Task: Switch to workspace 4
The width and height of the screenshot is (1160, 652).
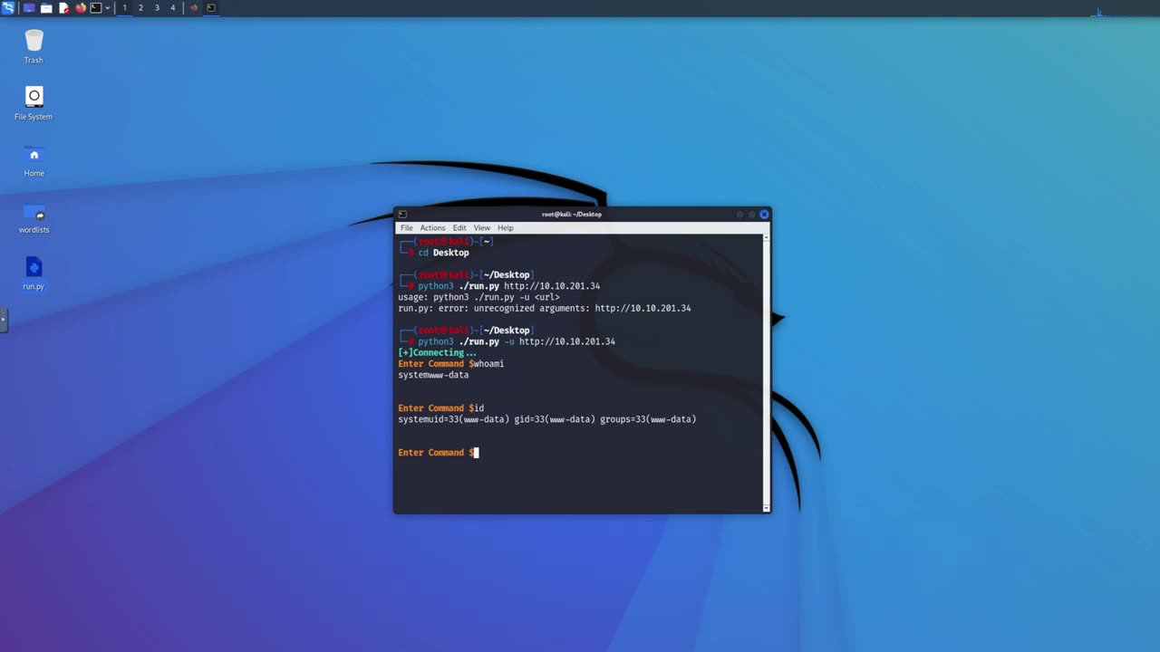Action: pos(173,8)
